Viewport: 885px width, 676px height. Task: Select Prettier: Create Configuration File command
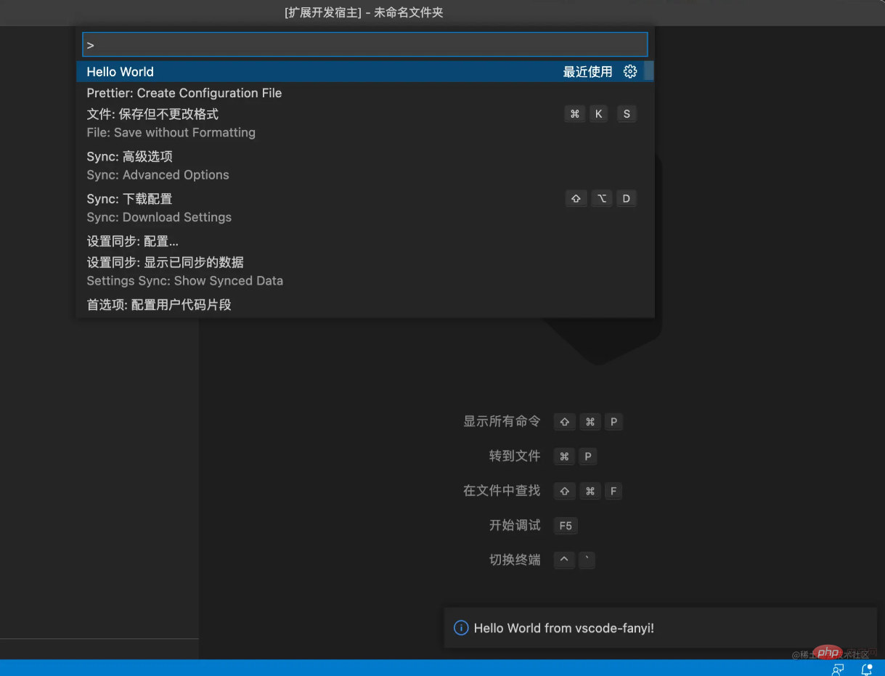tap(184, 93)
